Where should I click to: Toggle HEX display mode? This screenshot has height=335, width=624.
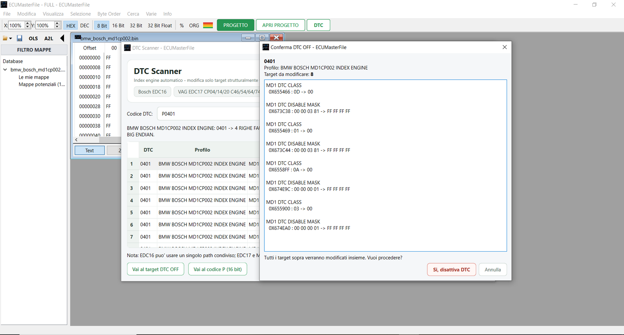pos(71,26)
